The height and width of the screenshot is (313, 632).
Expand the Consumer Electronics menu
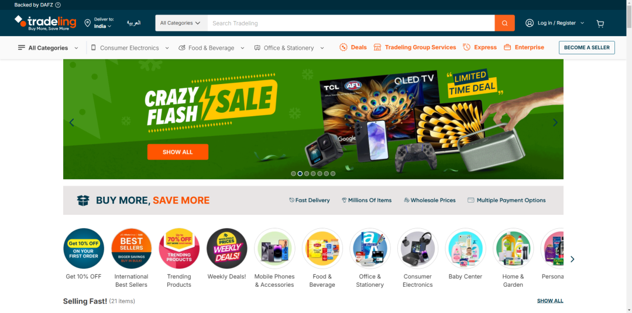click(130, 48)
